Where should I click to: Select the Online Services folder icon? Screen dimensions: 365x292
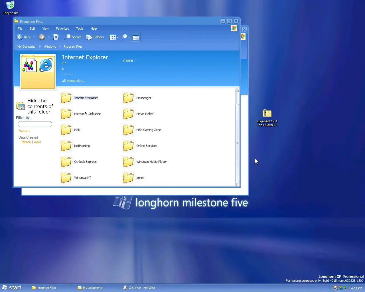tap(128, 146)
